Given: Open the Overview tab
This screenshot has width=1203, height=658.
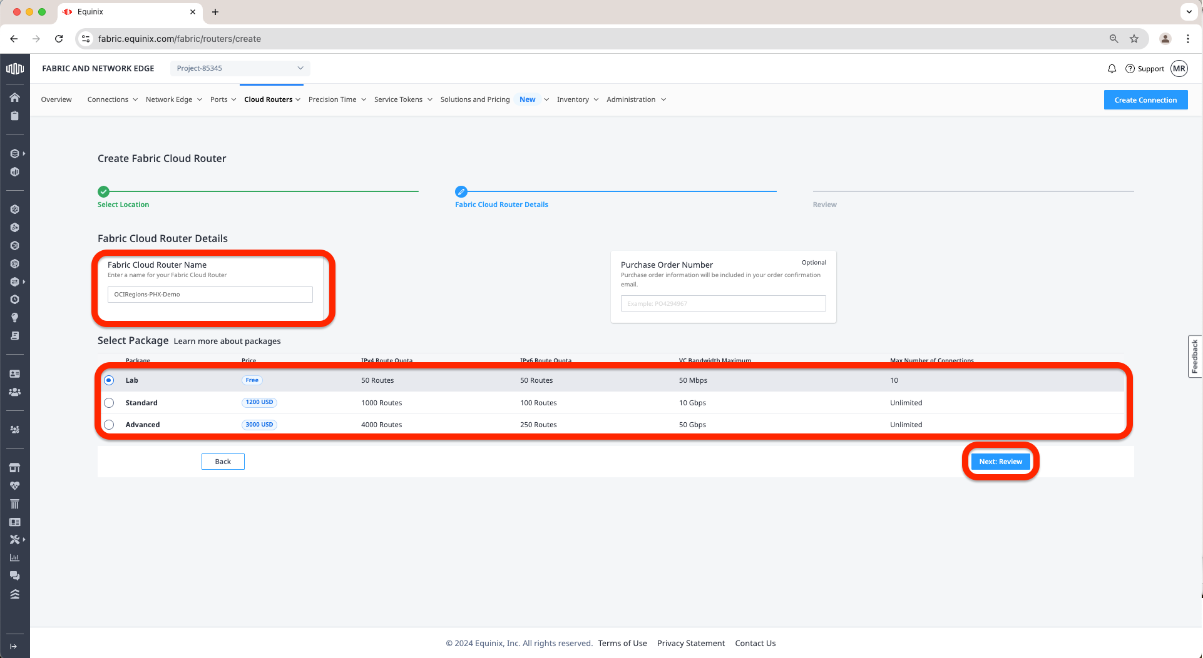Looking at the screenshot, I should pos(56,99).
